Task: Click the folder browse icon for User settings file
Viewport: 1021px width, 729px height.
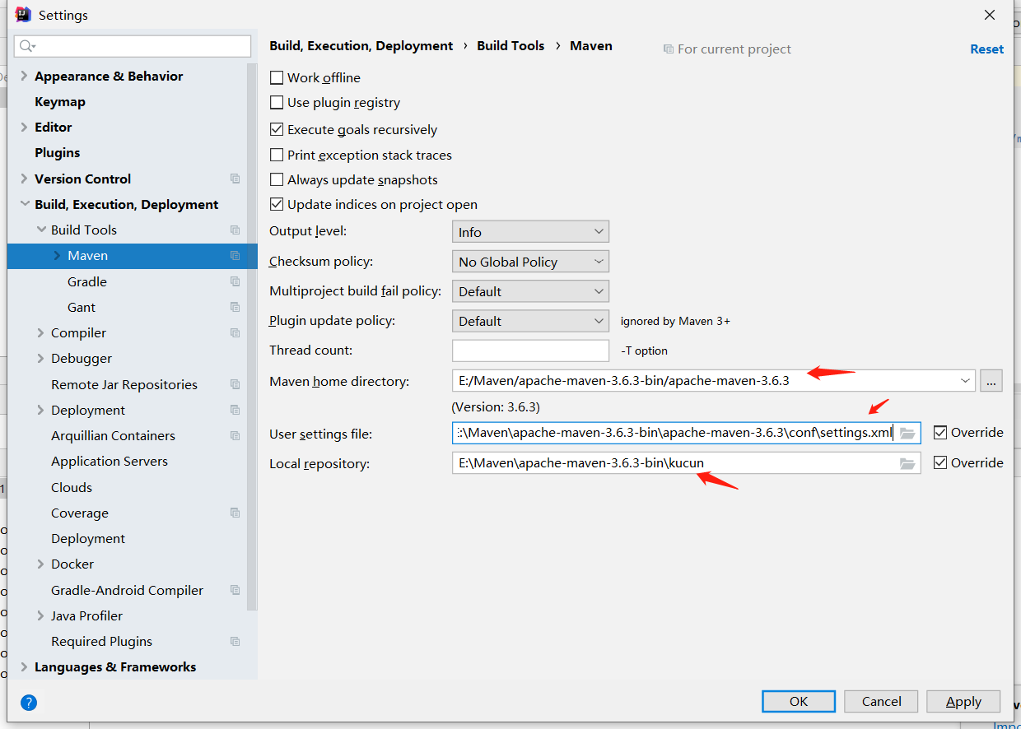Action: click(x=907, y=433)
